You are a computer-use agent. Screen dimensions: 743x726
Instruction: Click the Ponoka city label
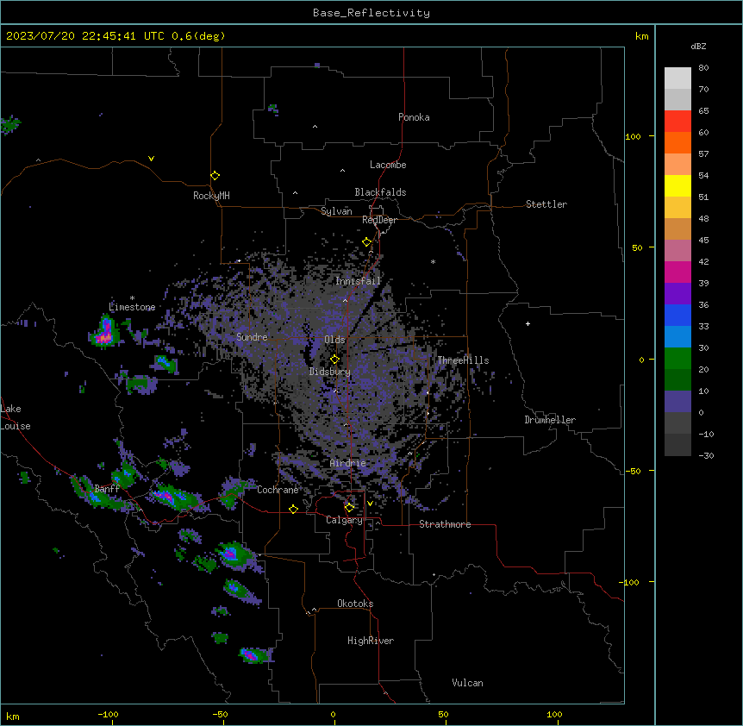click(414, 117)
